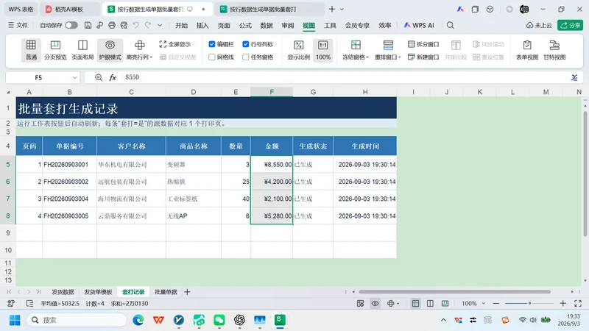Toggle the auto save (自动保存) switch
This screenshot has height=331, width=589.
(71, 25)
